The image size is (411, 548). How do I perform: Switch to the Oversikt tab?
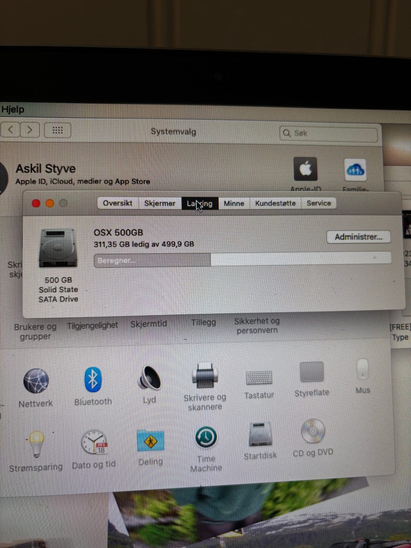tap(118, 203)
